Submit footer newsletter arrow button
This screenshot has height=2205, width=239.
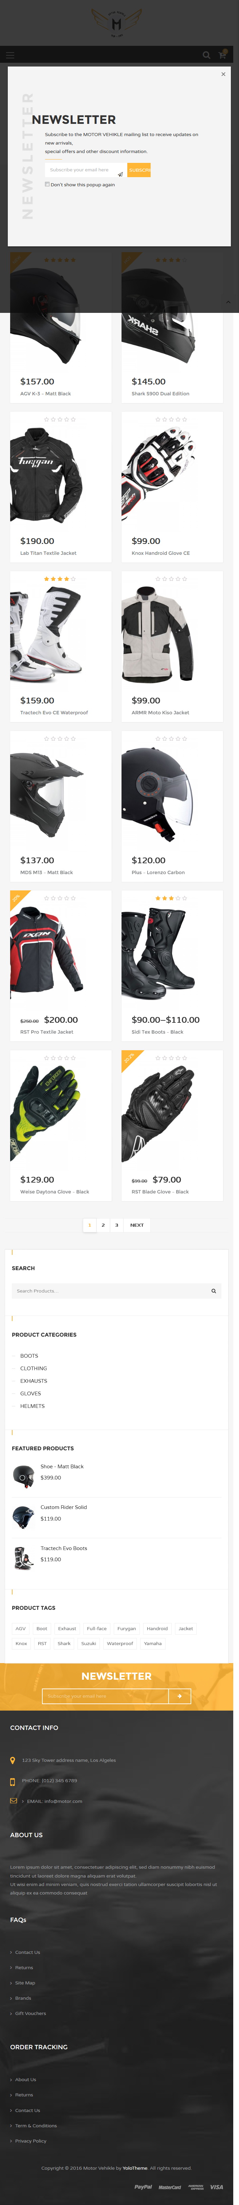pos(180,1696)
